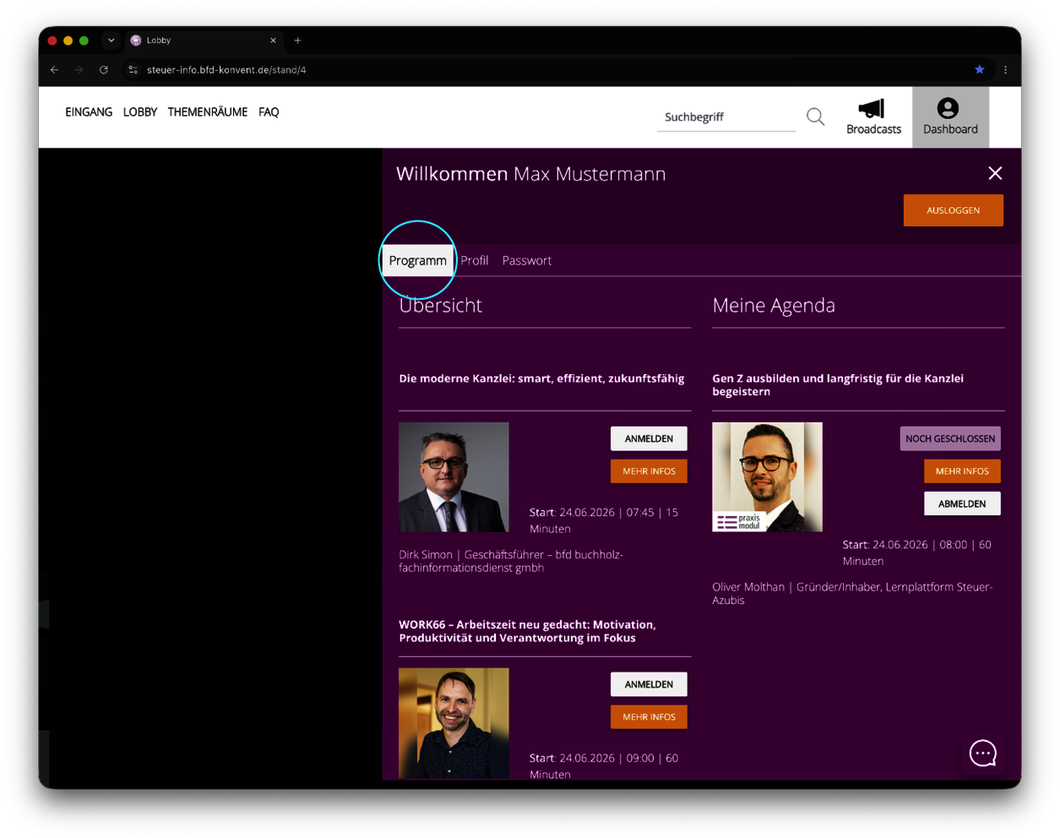Click MEHR INFOS for WORK66 session
Screen dimensions: 1060x838
649,716
